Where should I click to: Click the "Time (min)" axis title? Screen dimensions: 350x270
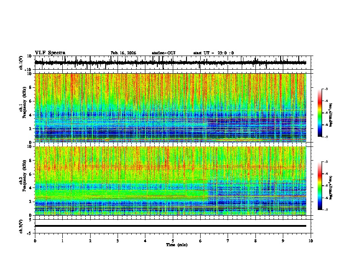pos(177,245)
